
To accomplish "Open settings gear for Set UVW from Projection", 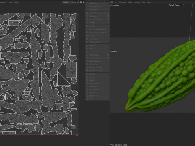I will pos(108,13).
